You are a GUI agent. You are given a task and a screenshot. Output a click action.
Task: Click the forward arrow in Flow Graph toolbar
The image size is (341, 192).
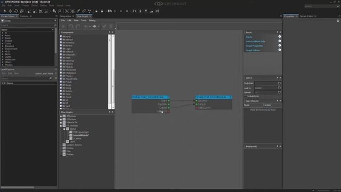(x=94, y=27)
